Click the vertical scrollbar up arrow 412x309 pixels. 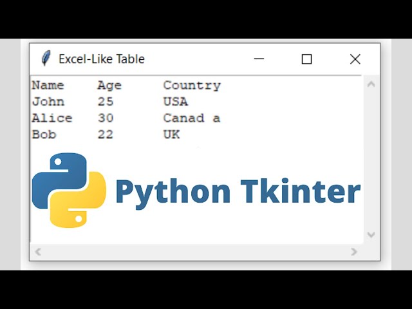[371, 84]
